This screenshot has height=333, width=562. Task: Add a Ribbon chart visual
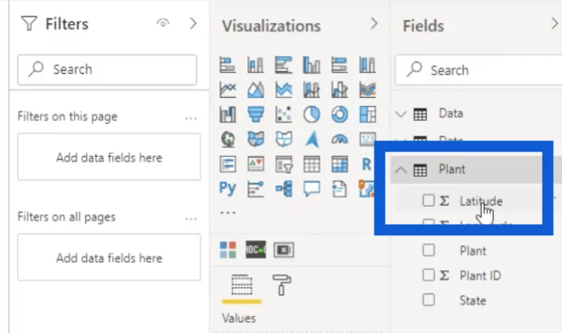pyautogui.click(x=368, y=90)
